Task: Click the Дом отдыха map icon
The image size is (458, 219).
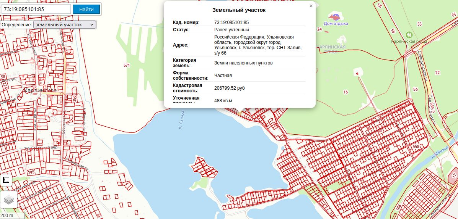Action: (335, 17)
